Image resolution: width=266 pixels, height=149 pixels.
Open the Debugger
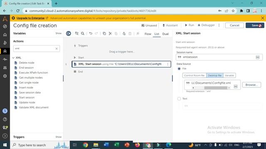206,25
